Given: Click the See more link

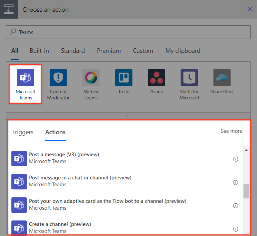Looking at the screenshot, I should click(x=231, y=131).
